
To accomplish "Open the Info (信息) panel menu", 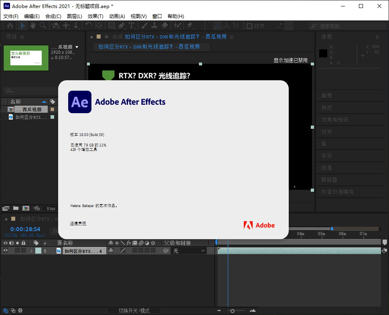I will tap(377, 37).
